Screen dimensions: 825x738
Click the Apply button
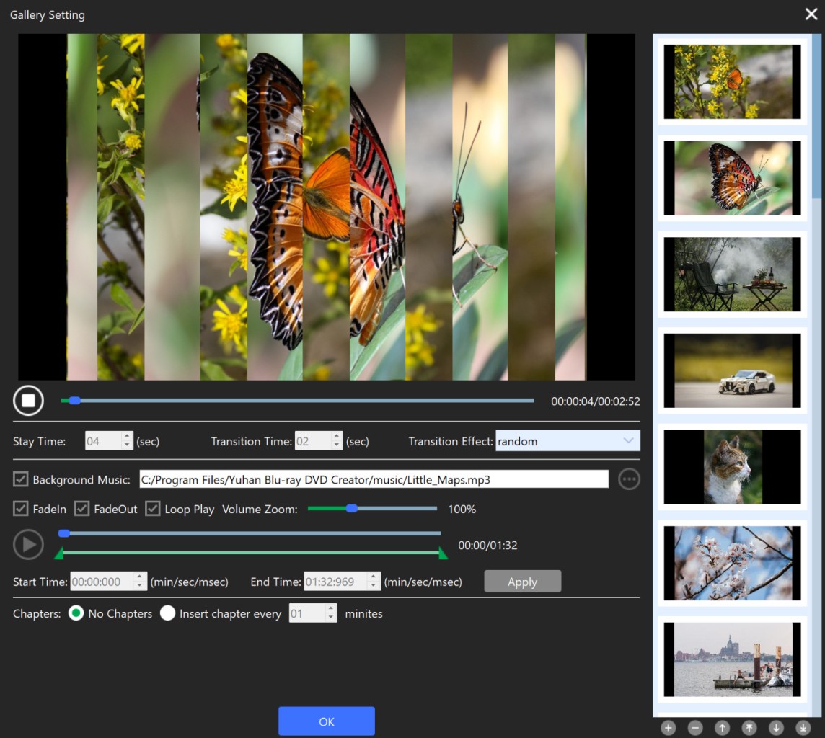(x=522, y=582)
